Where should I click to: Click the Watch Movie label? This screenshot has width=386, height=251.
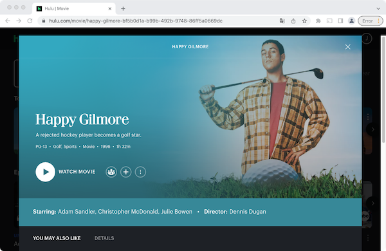[x=77, y=172]
